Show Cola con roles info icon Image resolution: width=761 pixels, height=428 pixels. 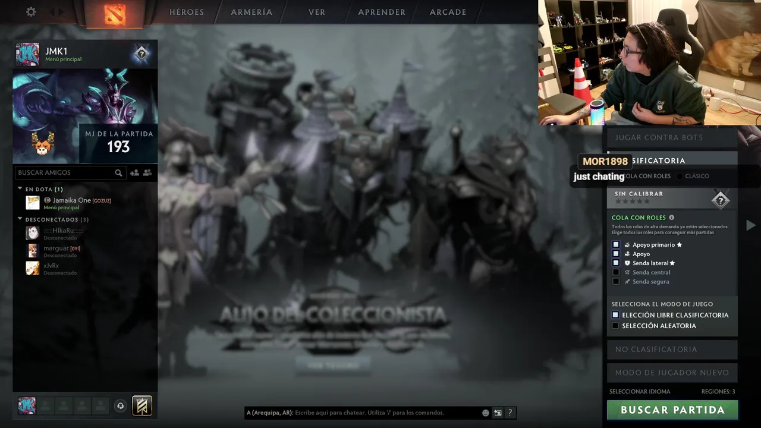(x=672, y=218)
